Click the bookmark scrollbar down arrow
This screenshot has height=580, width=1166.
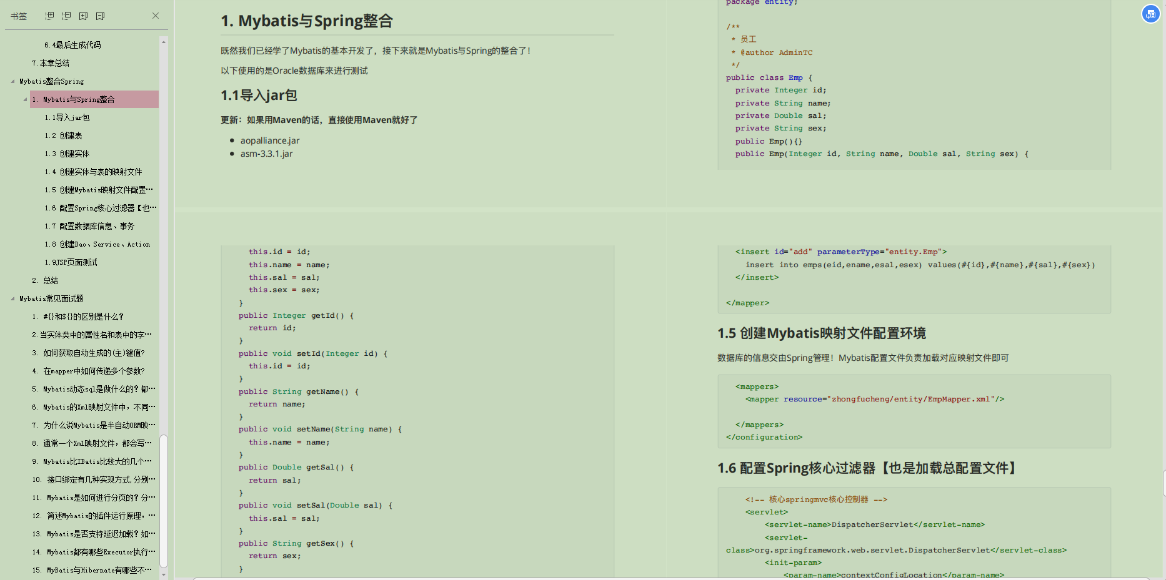click(x=164, y=574)
